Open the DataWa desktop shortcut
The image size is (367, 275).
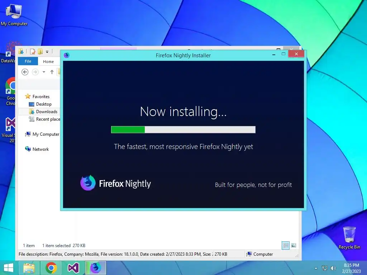[x=9, y=52]
